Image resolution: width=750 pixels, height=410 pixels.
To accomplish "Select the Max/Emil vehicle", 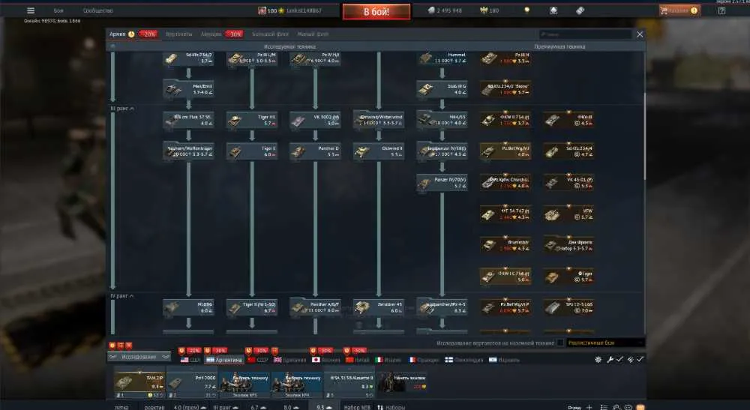I will coord(188,89).
